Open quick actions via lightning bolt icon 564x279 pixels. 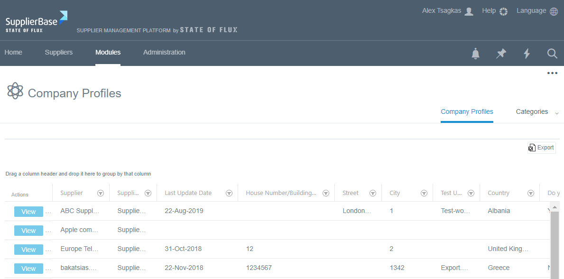(x=527, y=54)
